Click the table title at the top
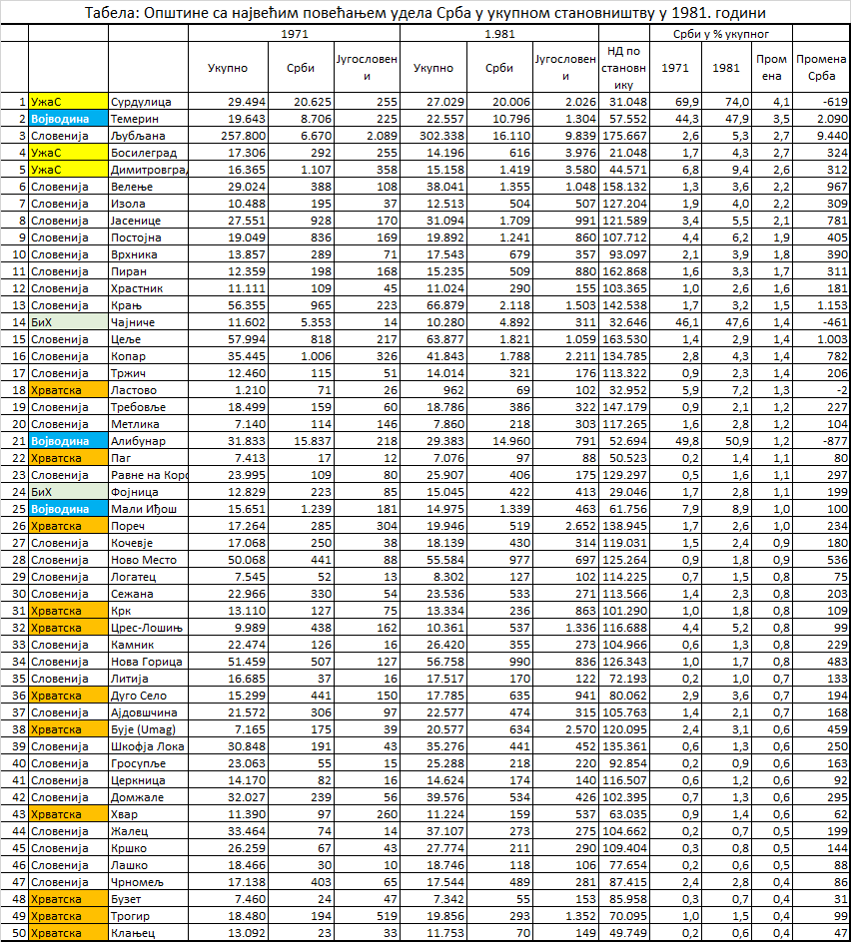The height and width of the screenshot is (942, 851). pos(425,13)
